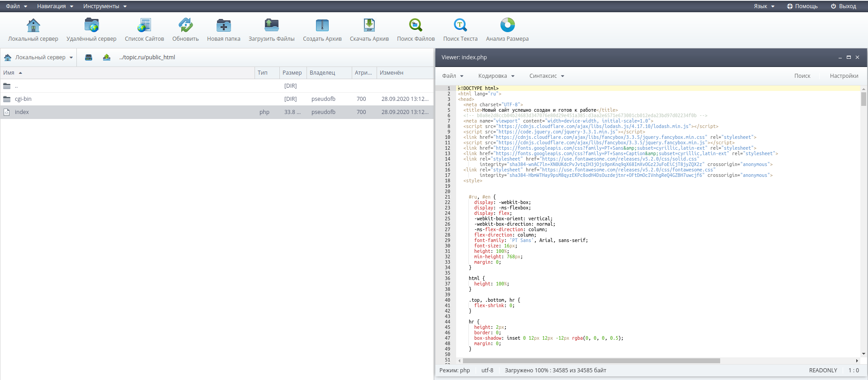
Task: Click the Обновить refresh icon
Action: [x=185, y=25]
